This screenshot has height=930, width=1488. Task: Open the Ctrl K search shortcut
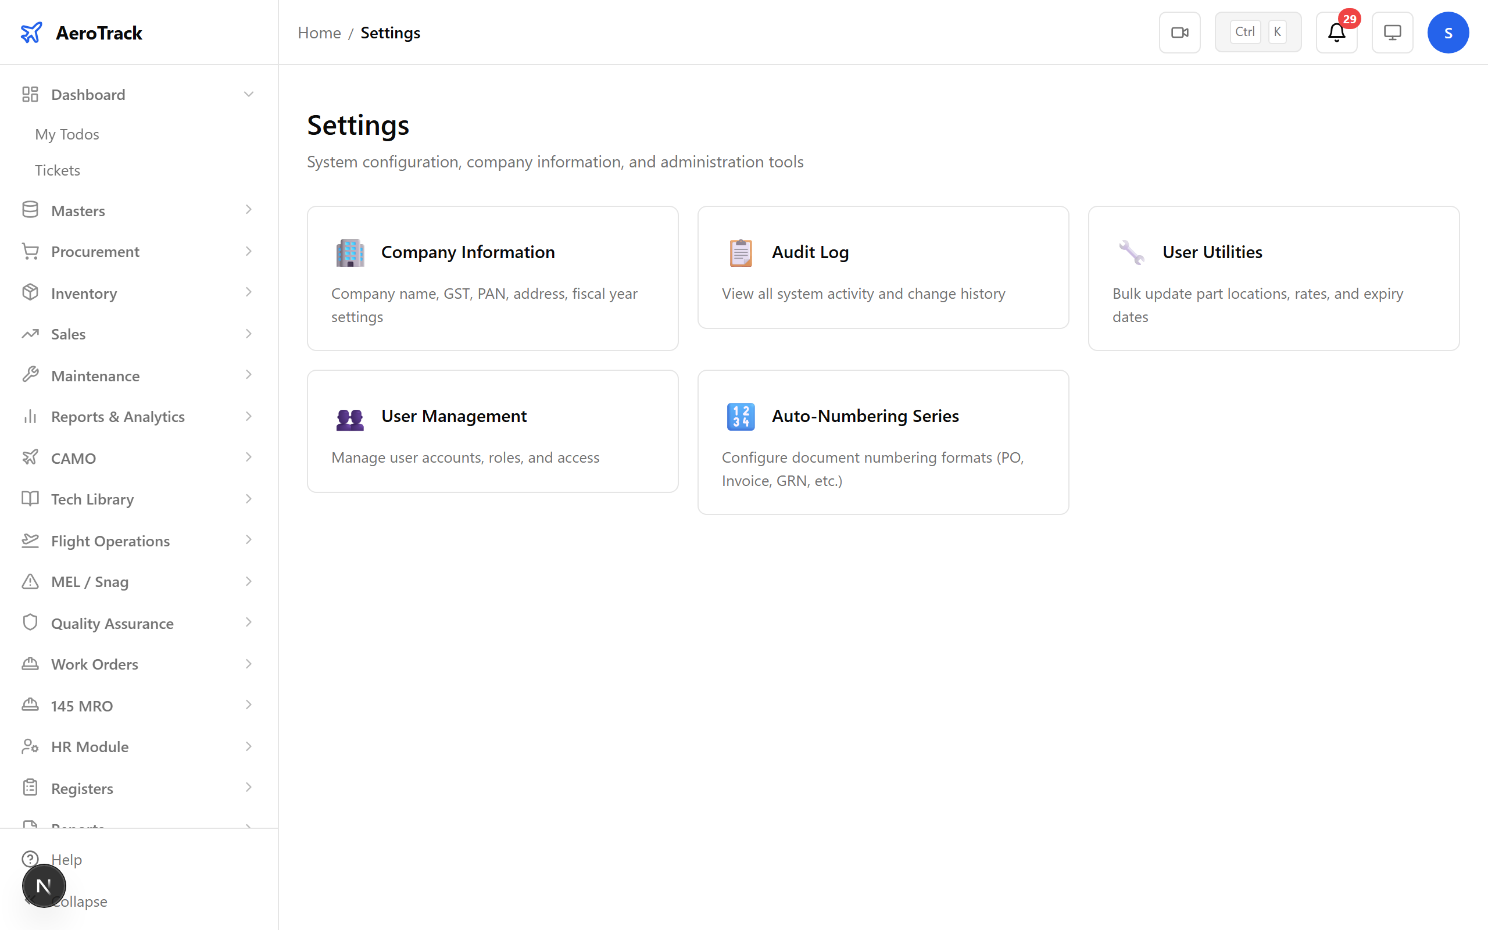pos(1257,31)
